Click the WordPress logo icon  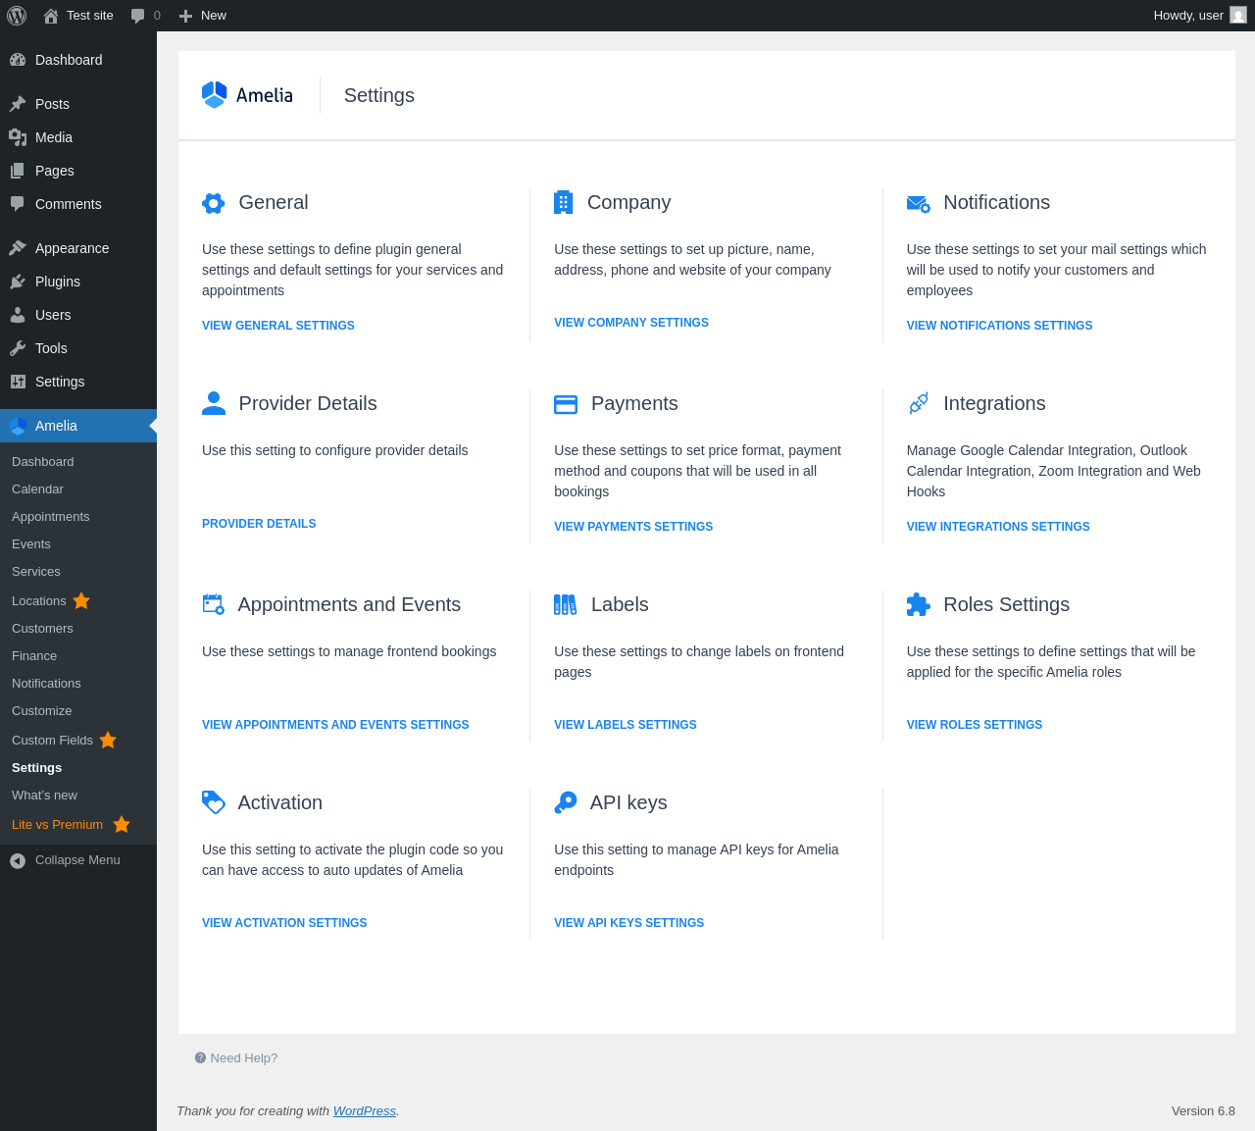(x=17, y=16)
